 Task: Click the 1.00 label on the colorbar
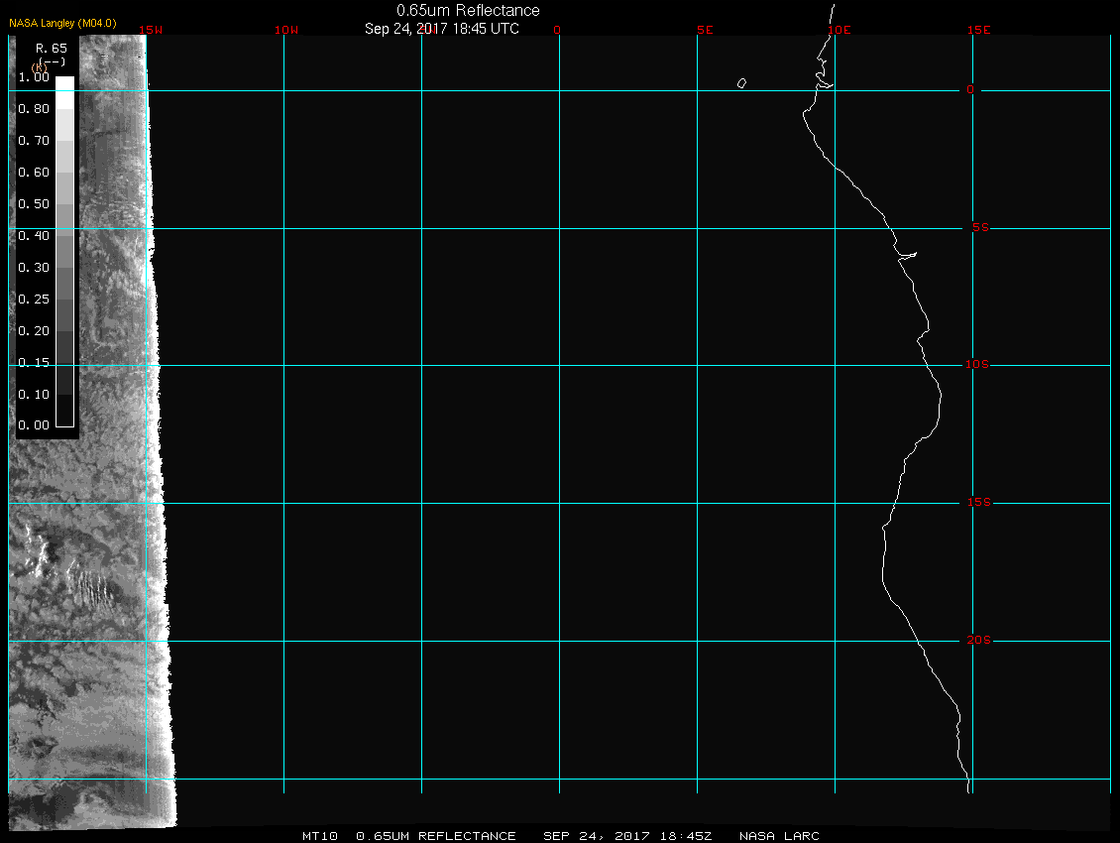pos(34,77)
